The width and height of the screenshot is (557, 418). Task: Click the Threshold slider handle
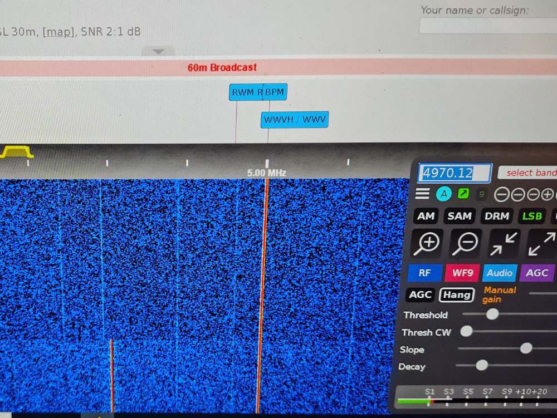pos(492,314)
